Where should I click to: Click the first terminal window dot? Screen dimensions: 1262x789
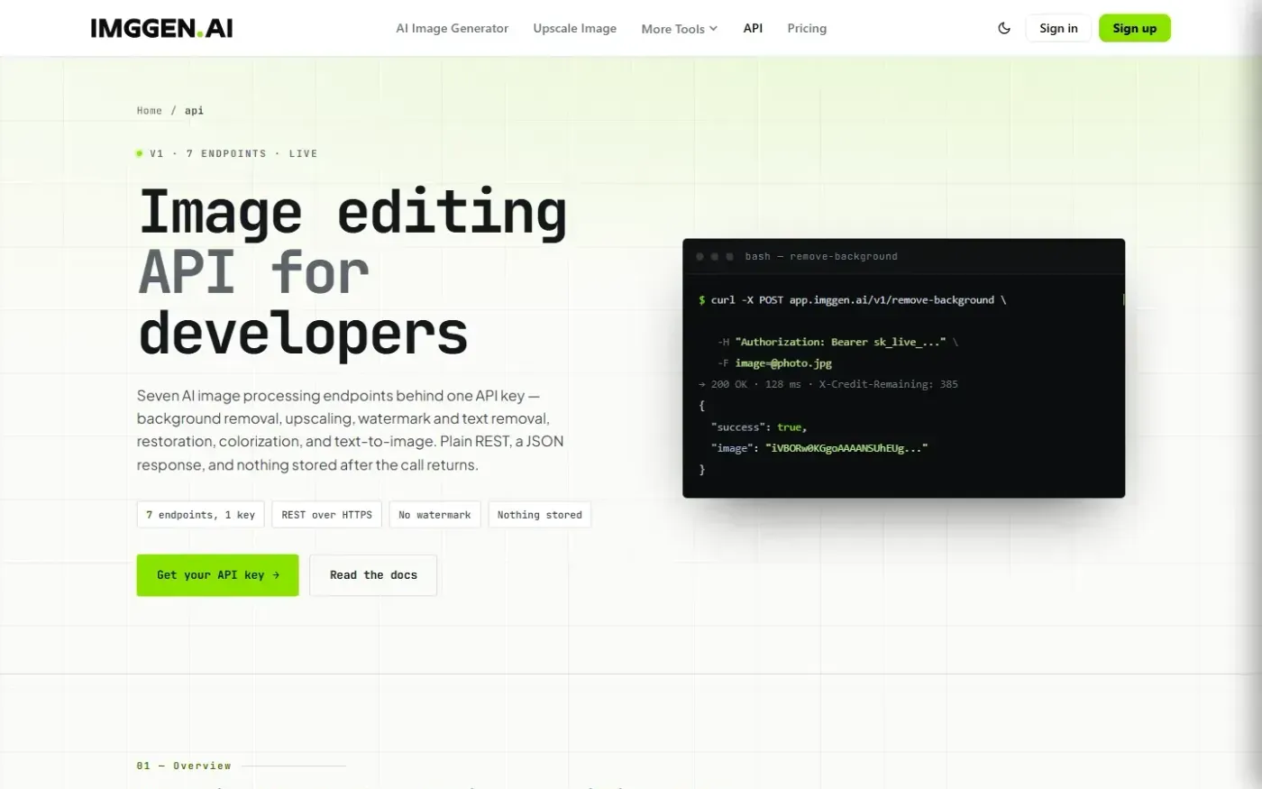coord(700,257)
